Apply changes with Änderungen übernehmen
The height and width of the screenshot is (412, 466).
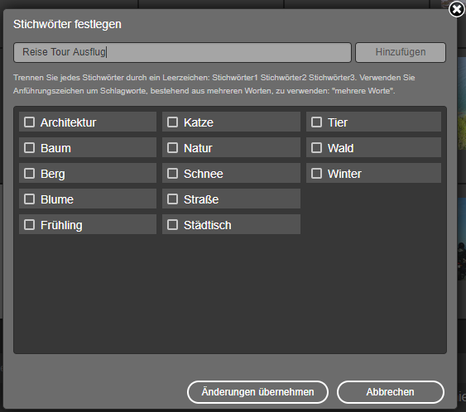[257, 392]
